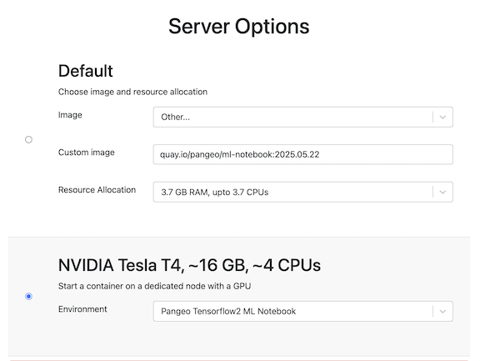The width and height of the screenshot is (480, 361).
Task: Focus the Custom image text field
Action: [303, 154]
